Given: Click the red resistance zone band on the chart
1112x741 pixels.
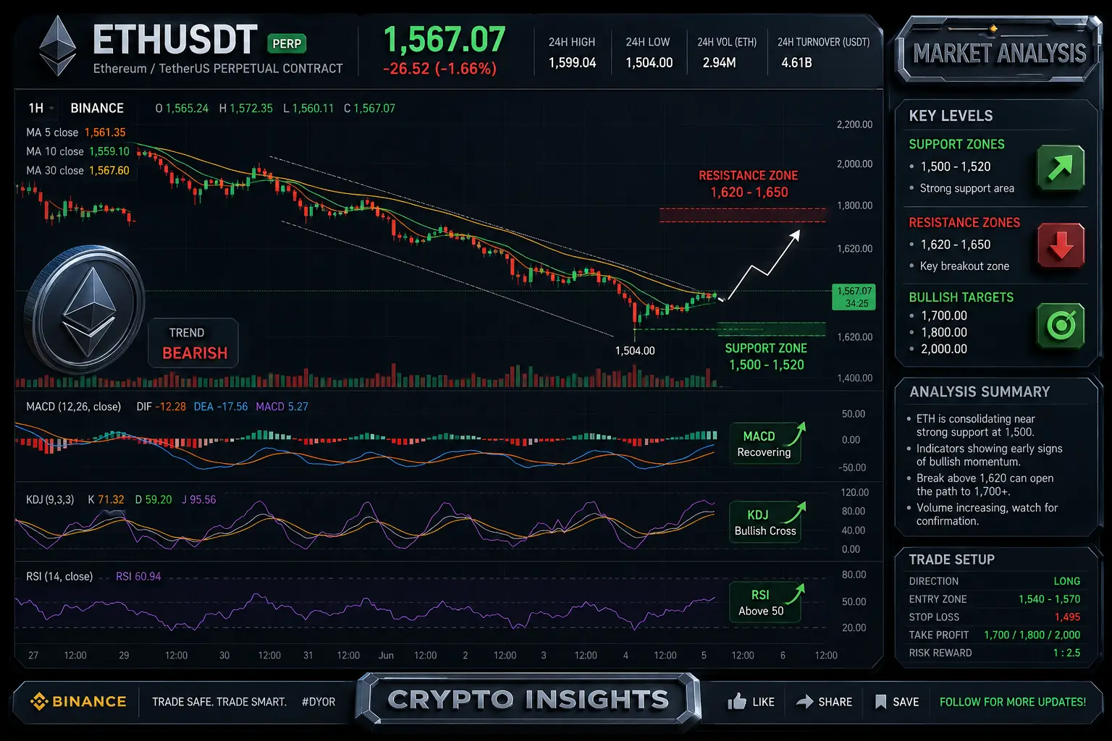Looking at the screenshot, I should click(x=742, y=215).
